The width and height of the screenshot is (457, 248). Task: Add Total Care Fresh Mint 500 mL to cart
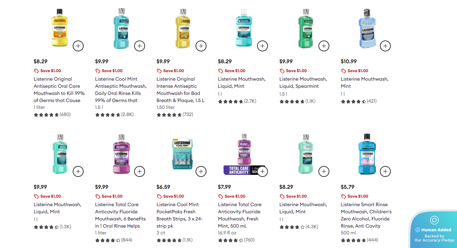point(262,171)
